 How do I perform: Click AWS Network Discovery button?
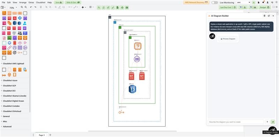click(x=196, y=2)
